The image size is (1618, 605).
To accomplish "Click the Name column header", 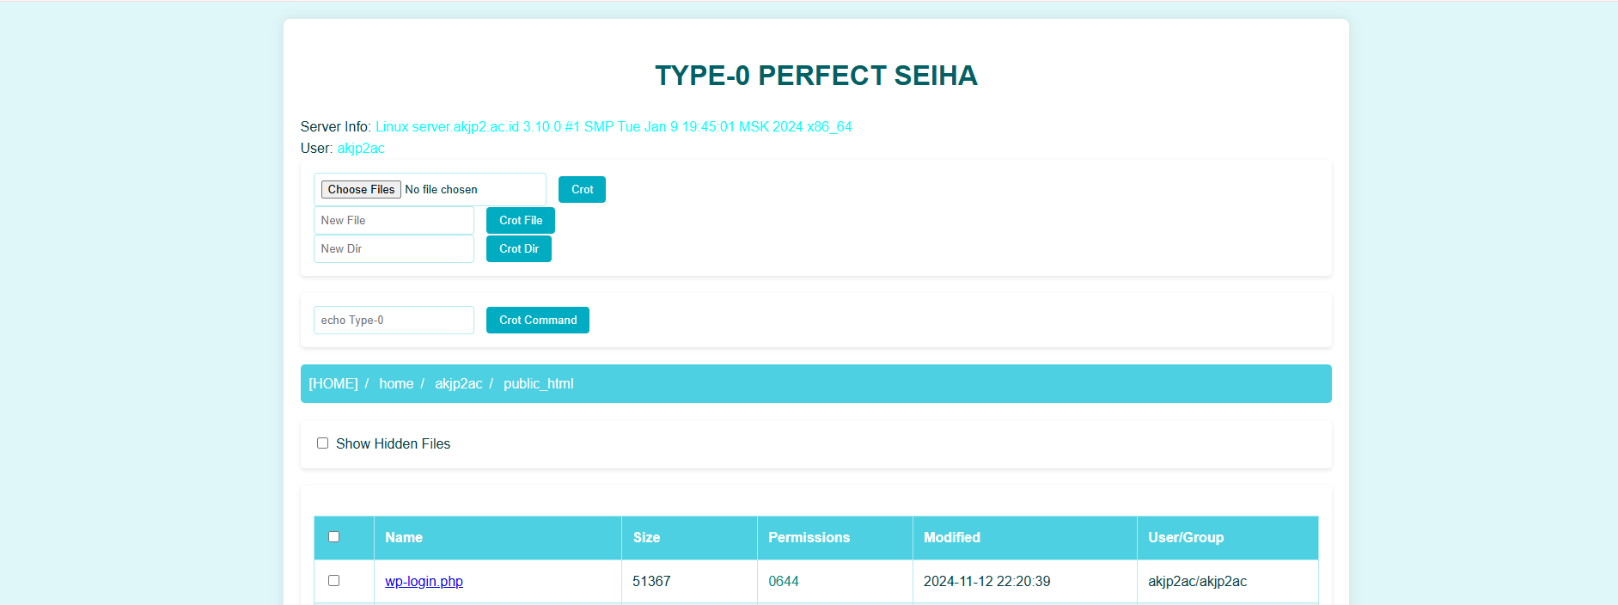I will click(x=404, y=538).
